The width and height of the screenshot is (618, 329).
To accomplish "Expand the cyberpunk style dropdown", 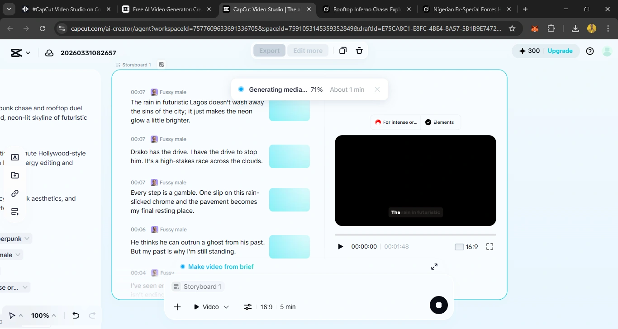I will click(x=16, y=239).
